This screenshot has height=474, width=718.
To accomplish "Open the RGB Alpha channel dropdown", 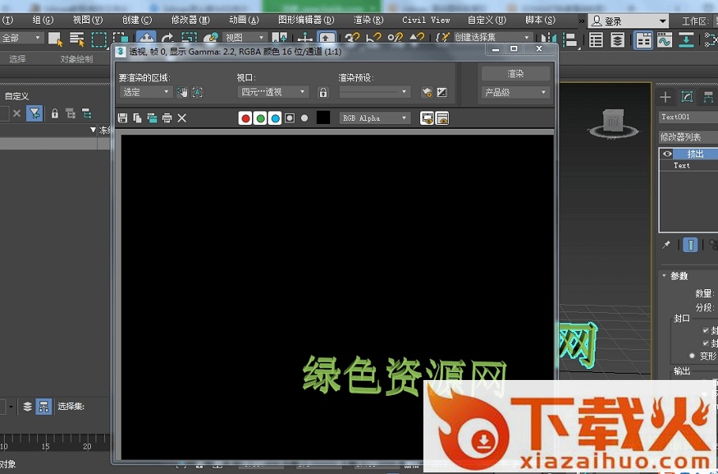I will tap(374, 118).
